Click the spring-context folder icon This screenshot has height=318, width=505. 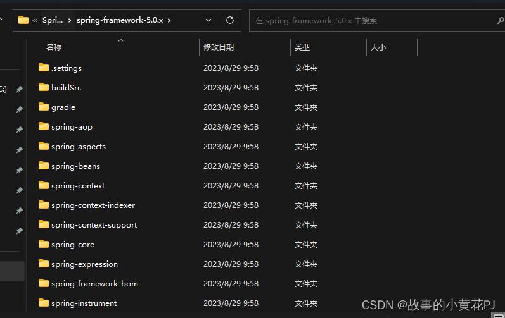pos(44,185)
